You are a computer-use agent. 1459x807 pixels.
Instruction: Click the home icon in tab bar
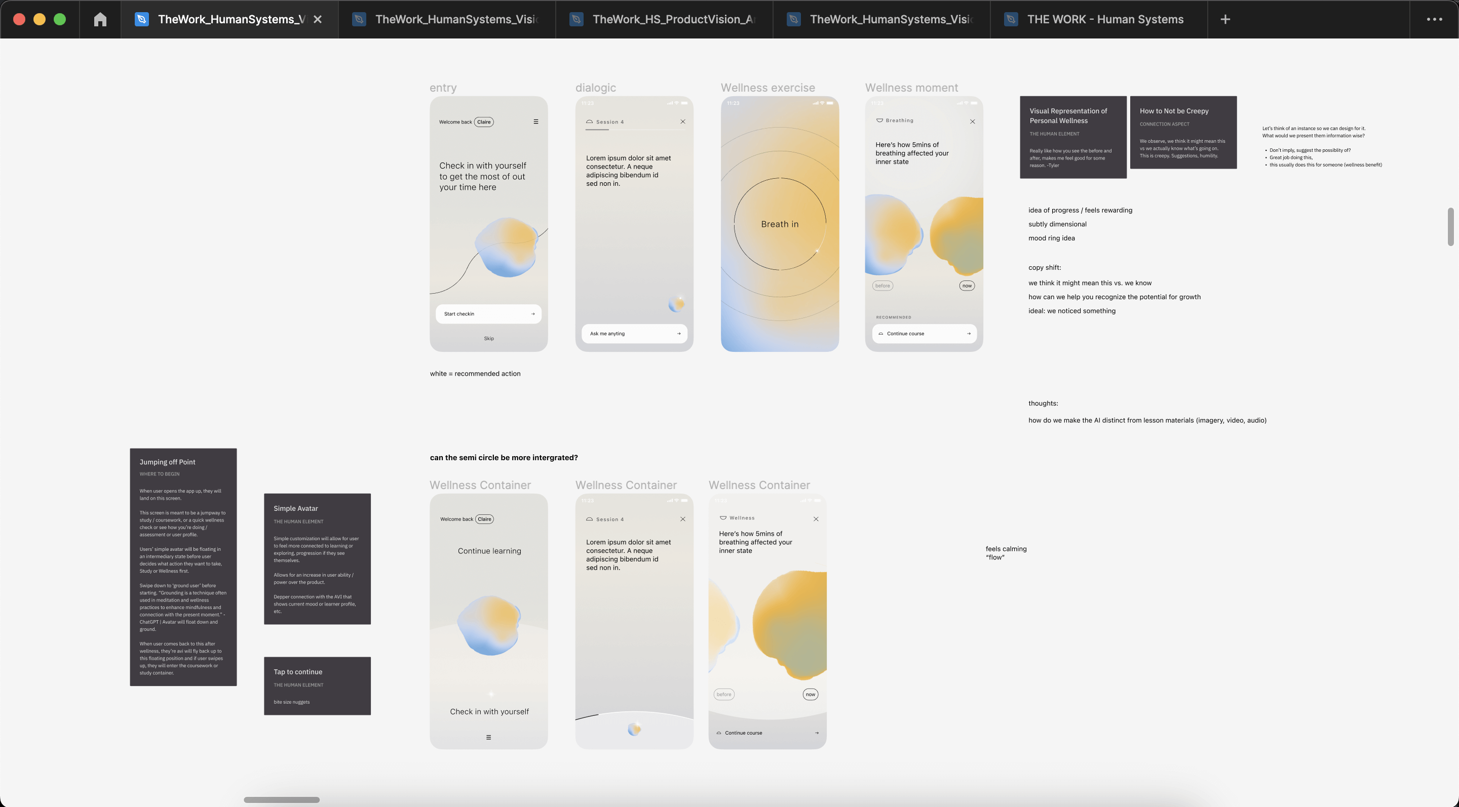click(100, 19)
